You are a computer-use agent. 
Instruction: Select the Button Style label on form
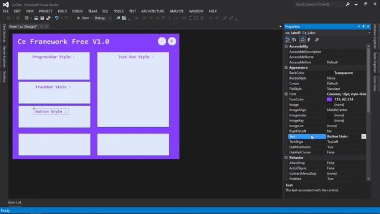tap(50, 112)
